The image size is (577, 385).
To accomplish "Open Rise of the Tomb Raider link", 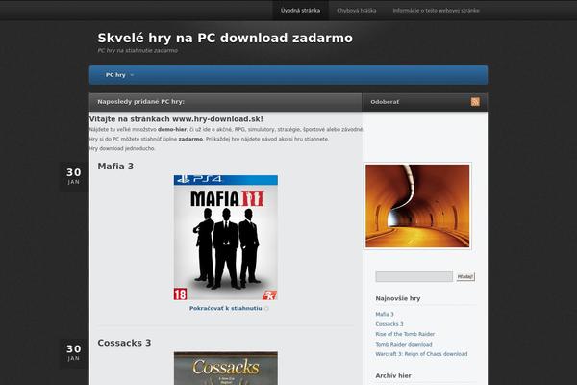I will pyautogui.click(x=405, y=334).
